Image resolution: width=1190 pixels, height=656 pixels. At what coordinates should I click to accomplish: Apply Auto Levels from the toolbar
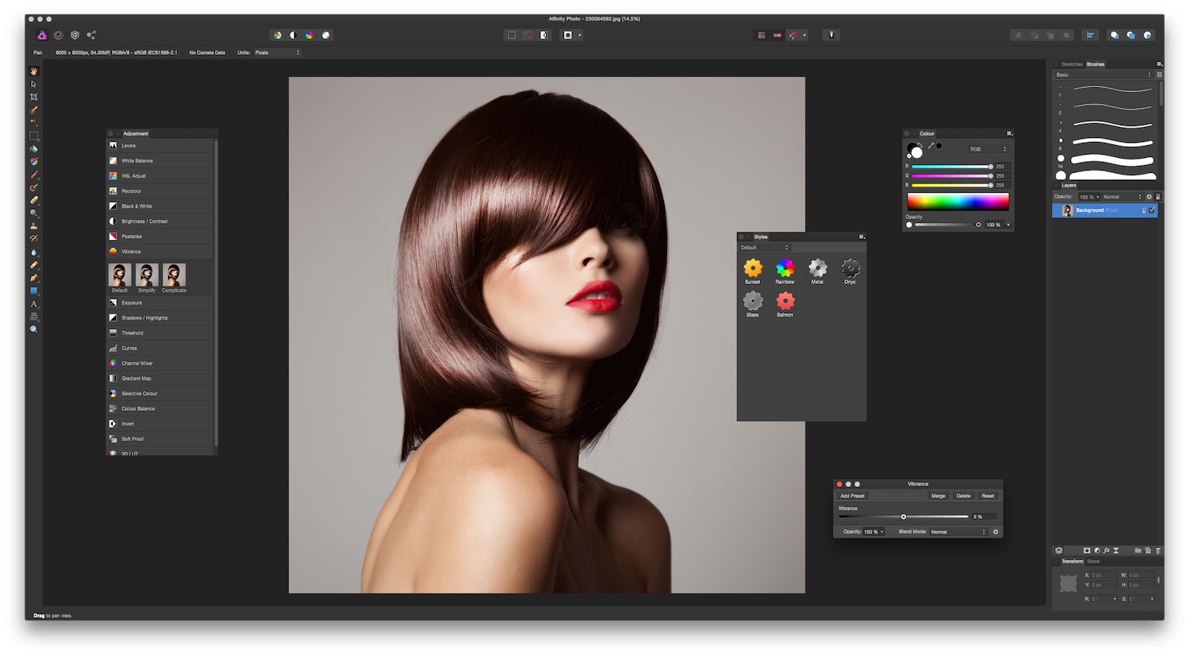277,35
